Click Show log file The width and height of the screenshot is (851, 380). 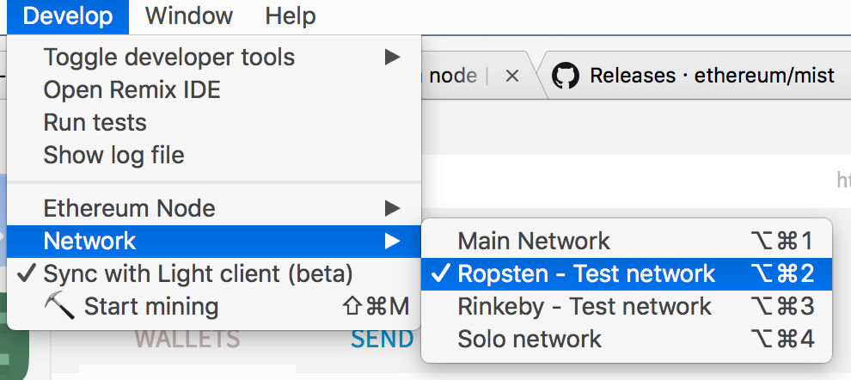click(x=113, y=156)
